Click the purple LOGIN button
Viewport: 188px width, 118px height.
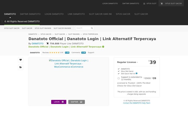pyautogui.click(x=59, y=102)
